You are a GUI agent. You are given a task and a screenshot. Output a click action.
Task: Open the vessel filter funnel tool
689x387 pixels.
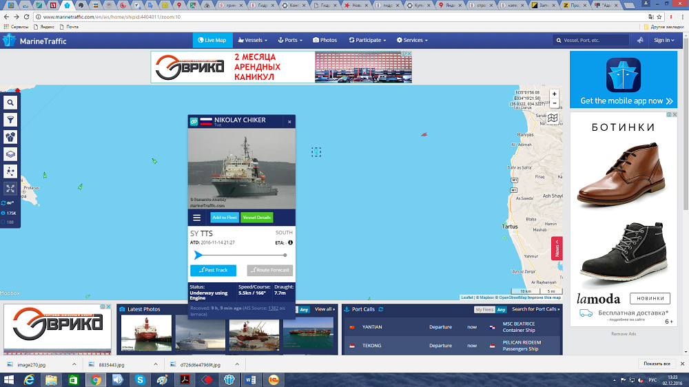(x=10, y=120)
